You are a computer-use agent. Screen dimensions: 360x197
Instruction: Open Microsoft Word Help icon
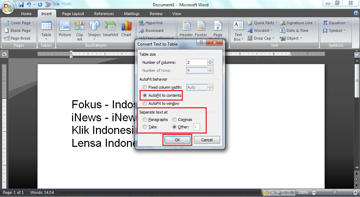pos(356,13)
